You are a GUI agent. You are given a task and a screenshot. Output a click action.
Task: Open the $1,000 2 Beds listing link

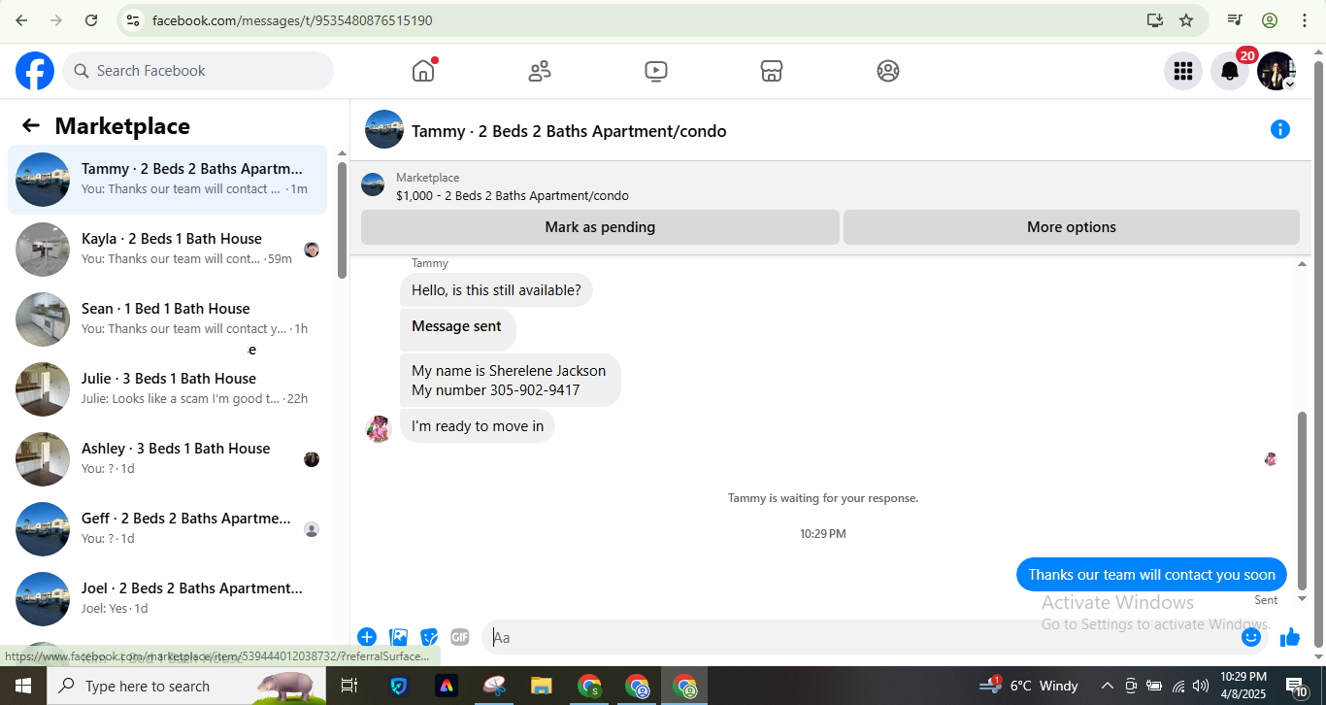(x=513, y=195)
